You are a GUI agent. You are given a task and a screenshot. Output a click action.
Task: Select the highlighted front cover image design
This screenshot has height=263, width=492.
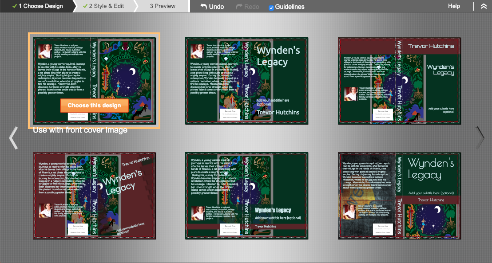click(94, 105)
